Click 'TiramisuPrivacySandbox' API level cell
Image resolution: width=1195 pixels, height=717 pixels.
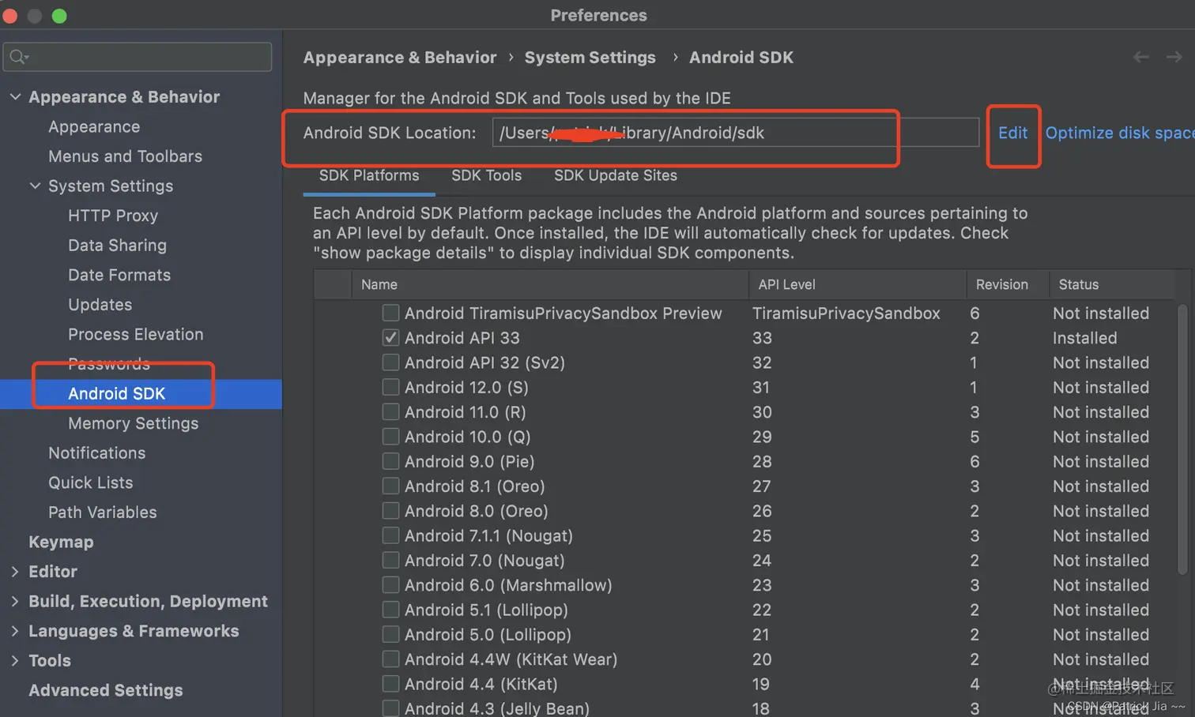[846, 313]
